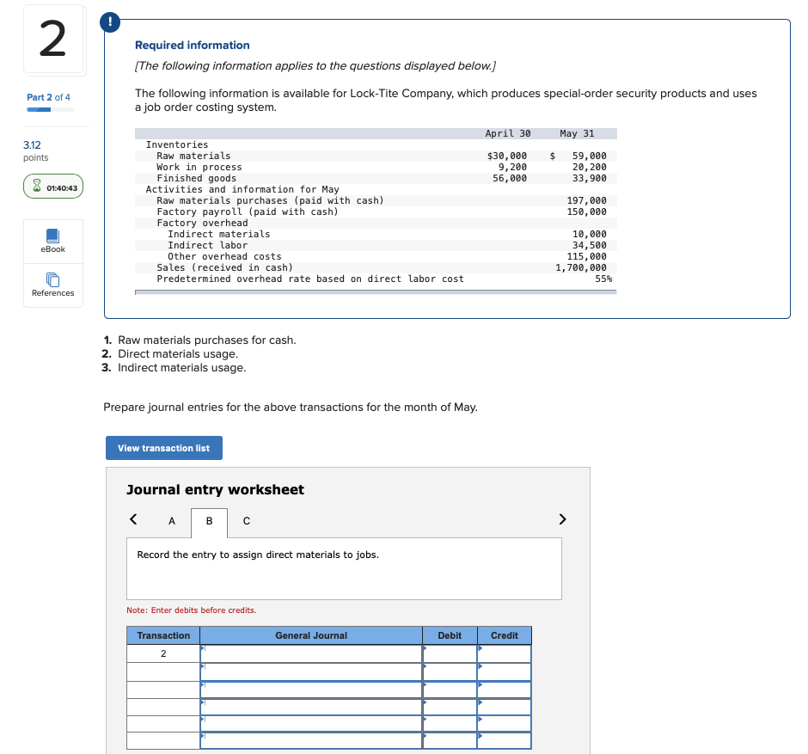Open the References resource
This screenshot has width=808, height=754.
(52, 285)
